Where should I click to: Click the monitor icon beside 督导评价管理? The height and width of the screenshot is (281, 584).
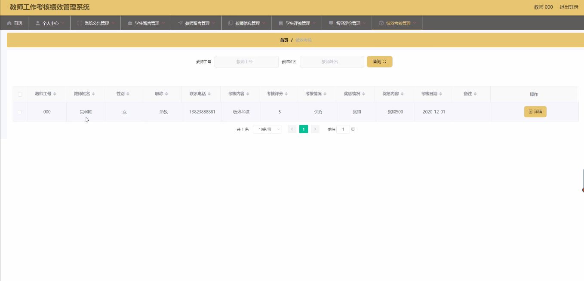pos(331,23)
